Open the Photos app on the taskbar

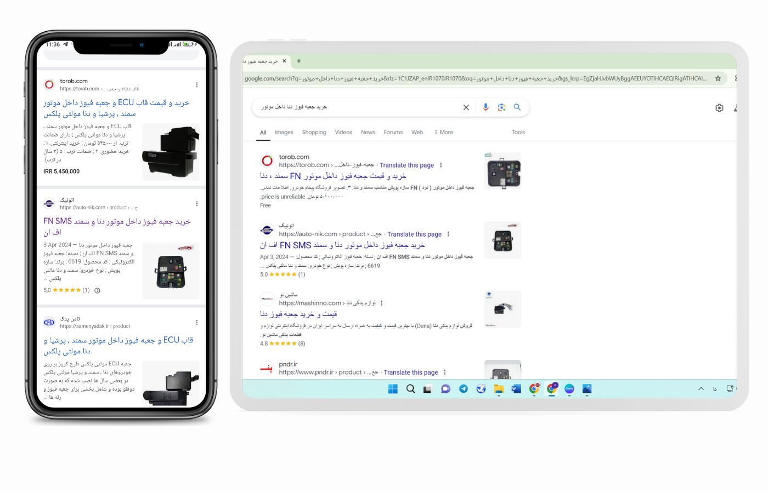click(x=587, y=389)
